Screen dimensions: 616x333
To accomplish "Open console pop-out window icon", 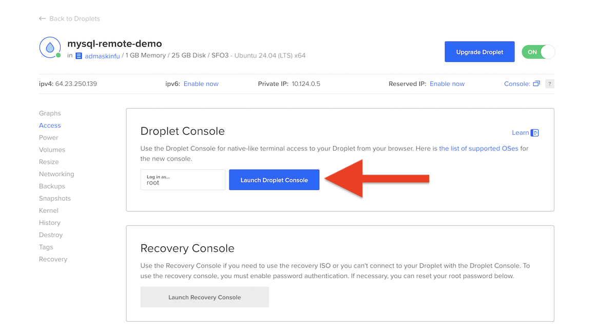I will [536, 84].
